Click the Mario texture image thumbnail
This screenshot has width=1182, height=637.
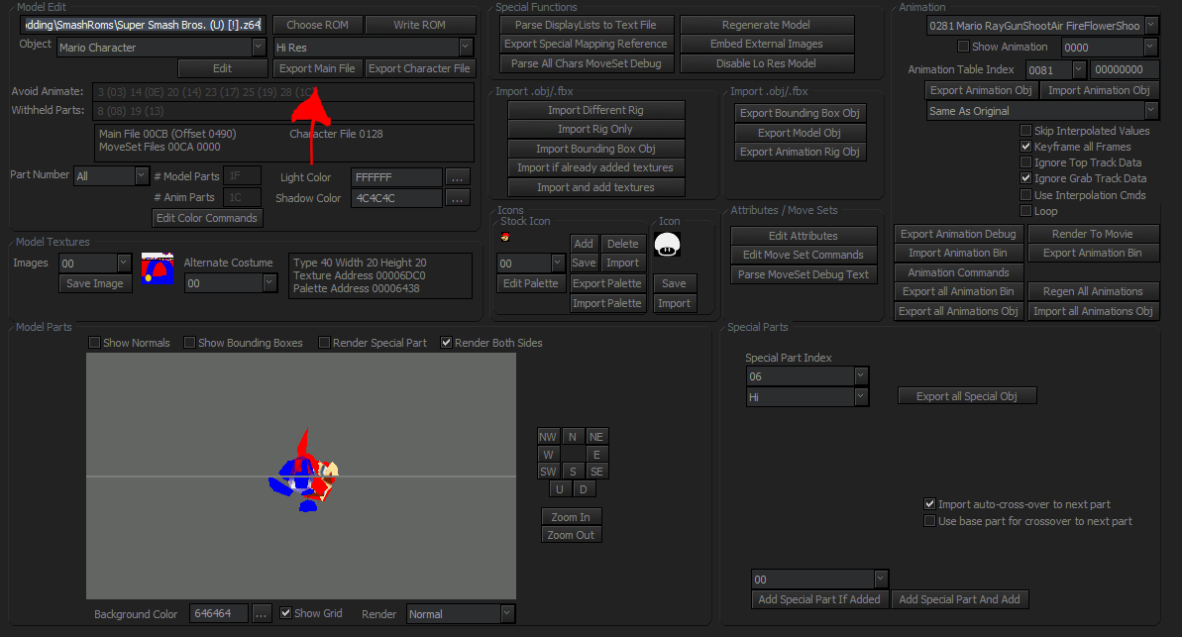[x=158, y=268]
